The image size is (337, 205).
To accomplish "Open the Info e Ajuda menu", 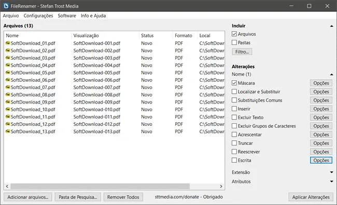I will [93, 16].
